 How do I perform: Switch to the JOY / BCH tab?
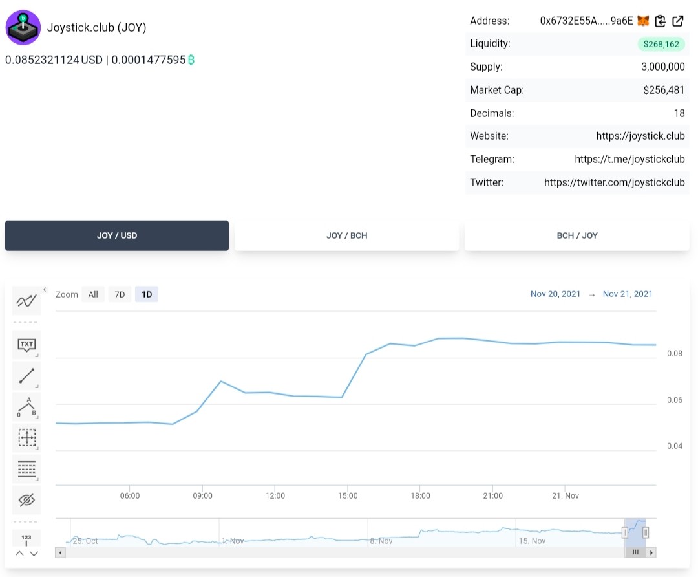click(347, 235)
